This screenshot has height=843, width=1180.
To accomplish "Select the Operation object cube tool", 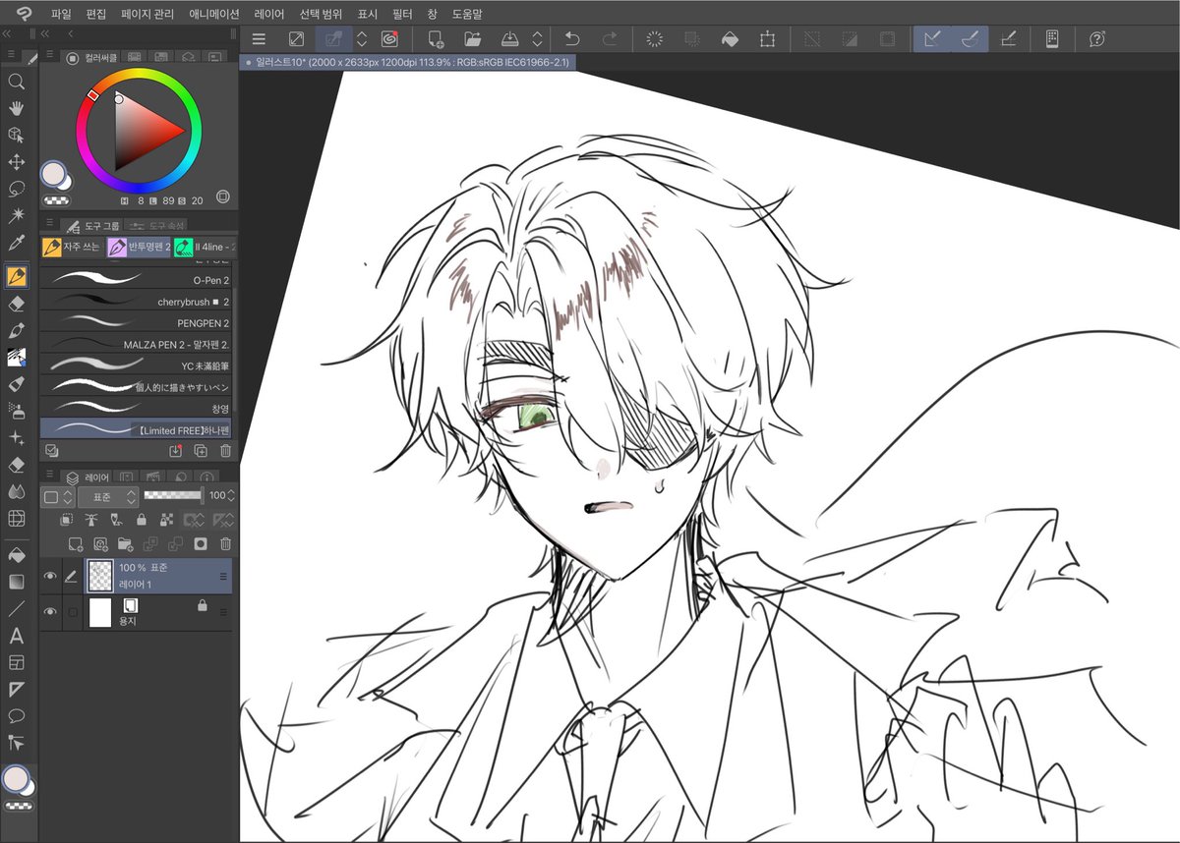I will coord(17,136).
